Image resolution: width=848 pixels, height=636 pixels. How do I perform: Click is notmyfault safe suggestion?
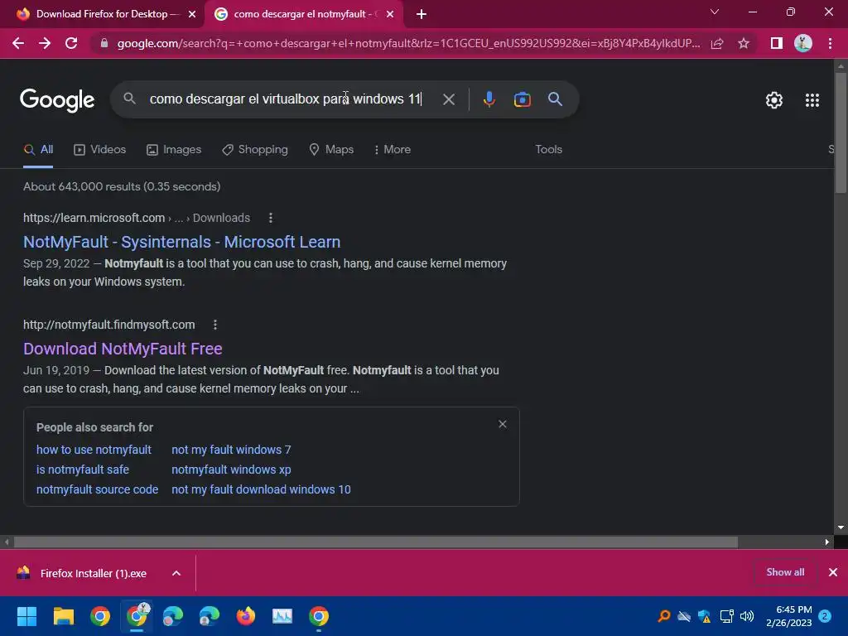(x=82, y=470)
